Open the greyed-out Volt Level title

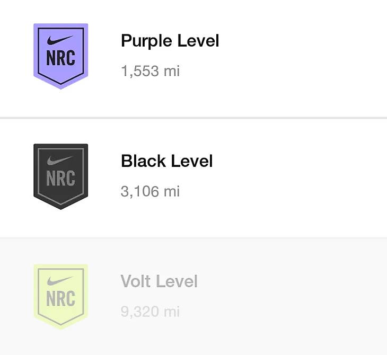point(159,281)
